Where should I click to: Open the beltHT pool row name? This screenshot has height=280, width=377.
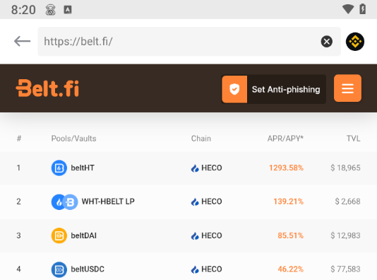click(x=83, y=168)
